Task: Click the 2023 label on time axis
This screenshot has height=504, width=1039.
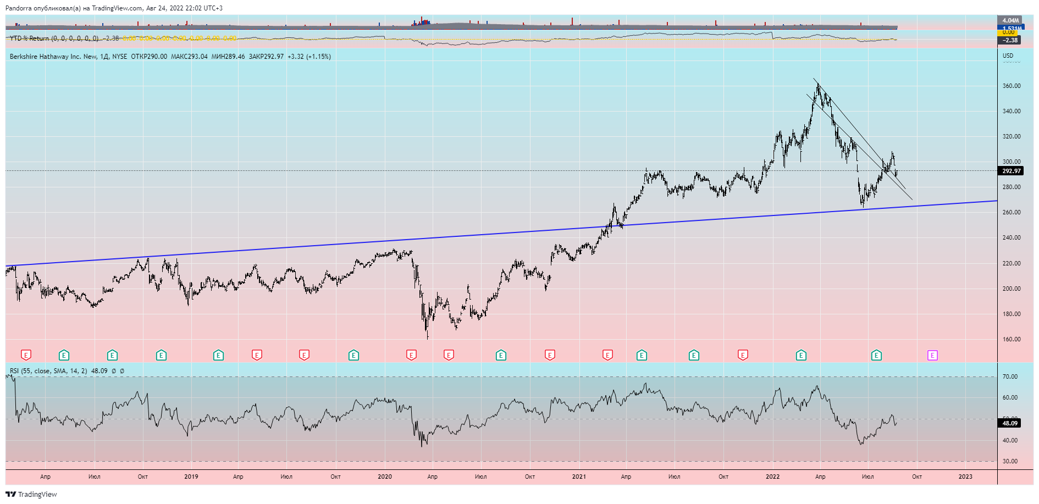Action: 965,477
